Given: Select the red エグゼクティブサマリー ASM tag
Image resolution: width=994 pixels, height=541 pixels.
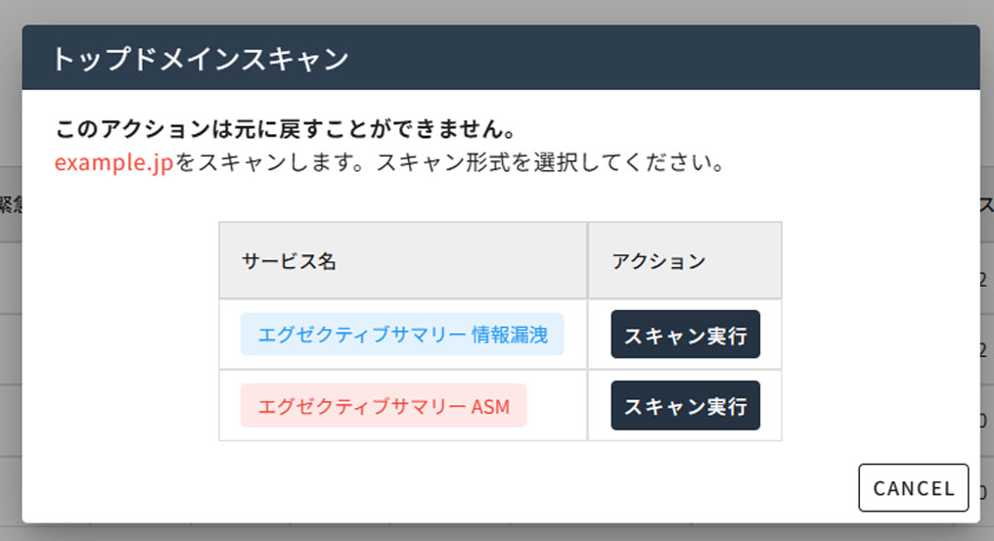Looking at the screenshot, I should (384, 406).
